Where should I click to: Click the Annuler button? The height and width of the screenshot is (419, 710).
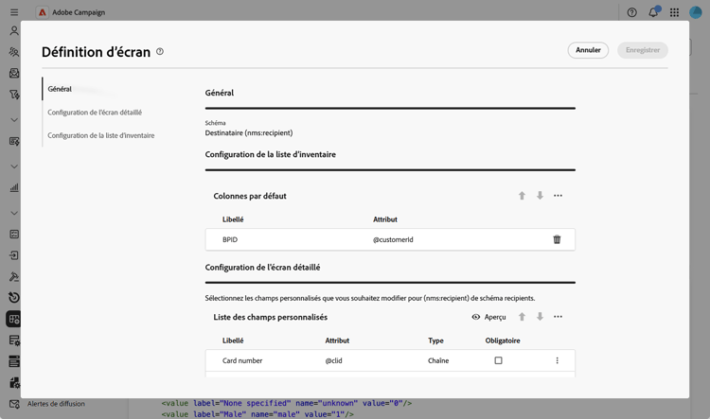588,50
